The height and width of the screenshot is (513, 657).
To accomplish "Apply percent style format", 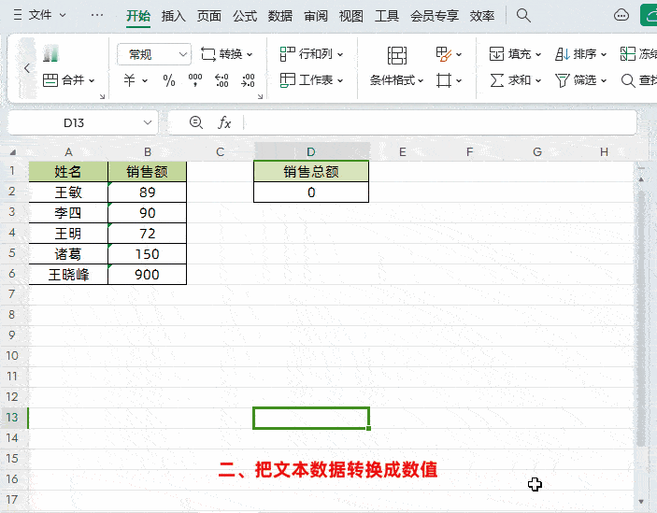I will coord(169,80).
